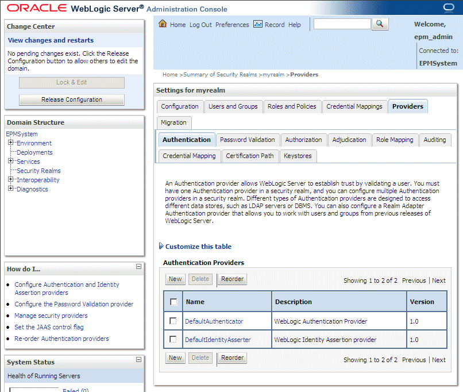Click the bottom Delete button
463x392 pixels.
tap(200, 358)
